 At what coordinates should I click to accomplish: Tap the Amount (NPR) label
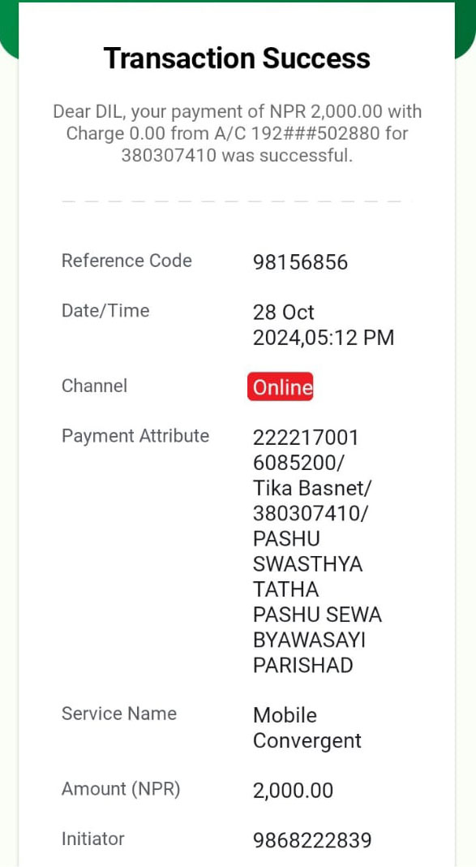121,789
